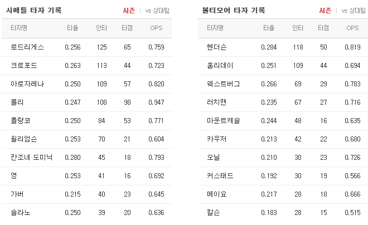Open 마운트캐슬 player entry
Screen dimensions: 368x225
coord(224,121)
